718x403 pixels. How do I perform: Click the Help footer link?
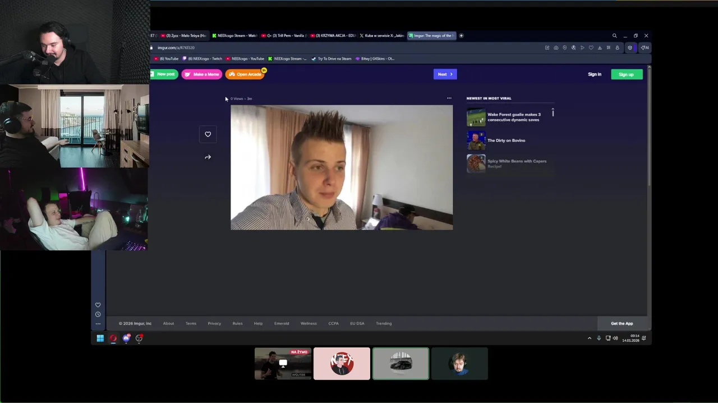click(x=258, y=324)
